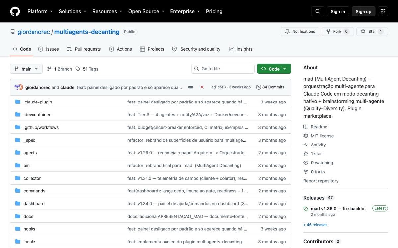Open the docs folder name

[x=28, y=216]
